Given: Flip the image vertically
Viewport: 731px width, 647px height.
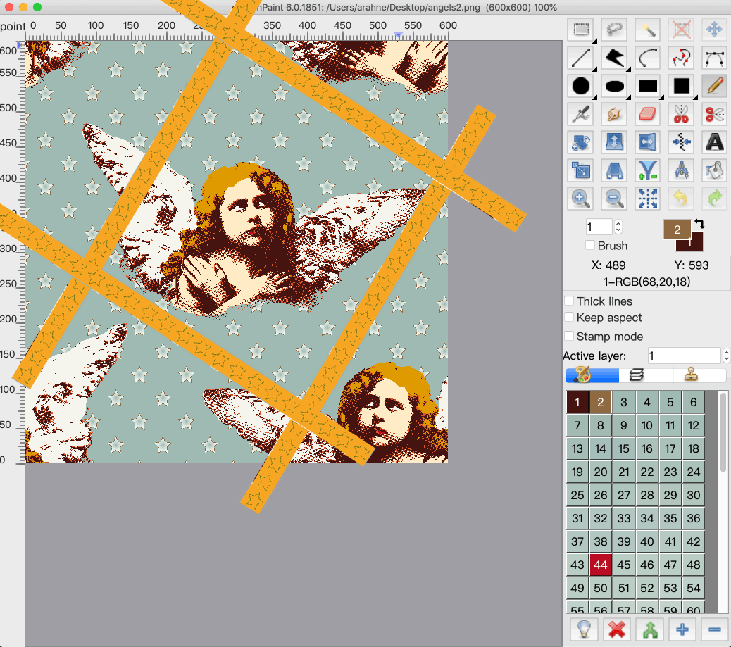Looking at the screenshot, I should (615, 143).
